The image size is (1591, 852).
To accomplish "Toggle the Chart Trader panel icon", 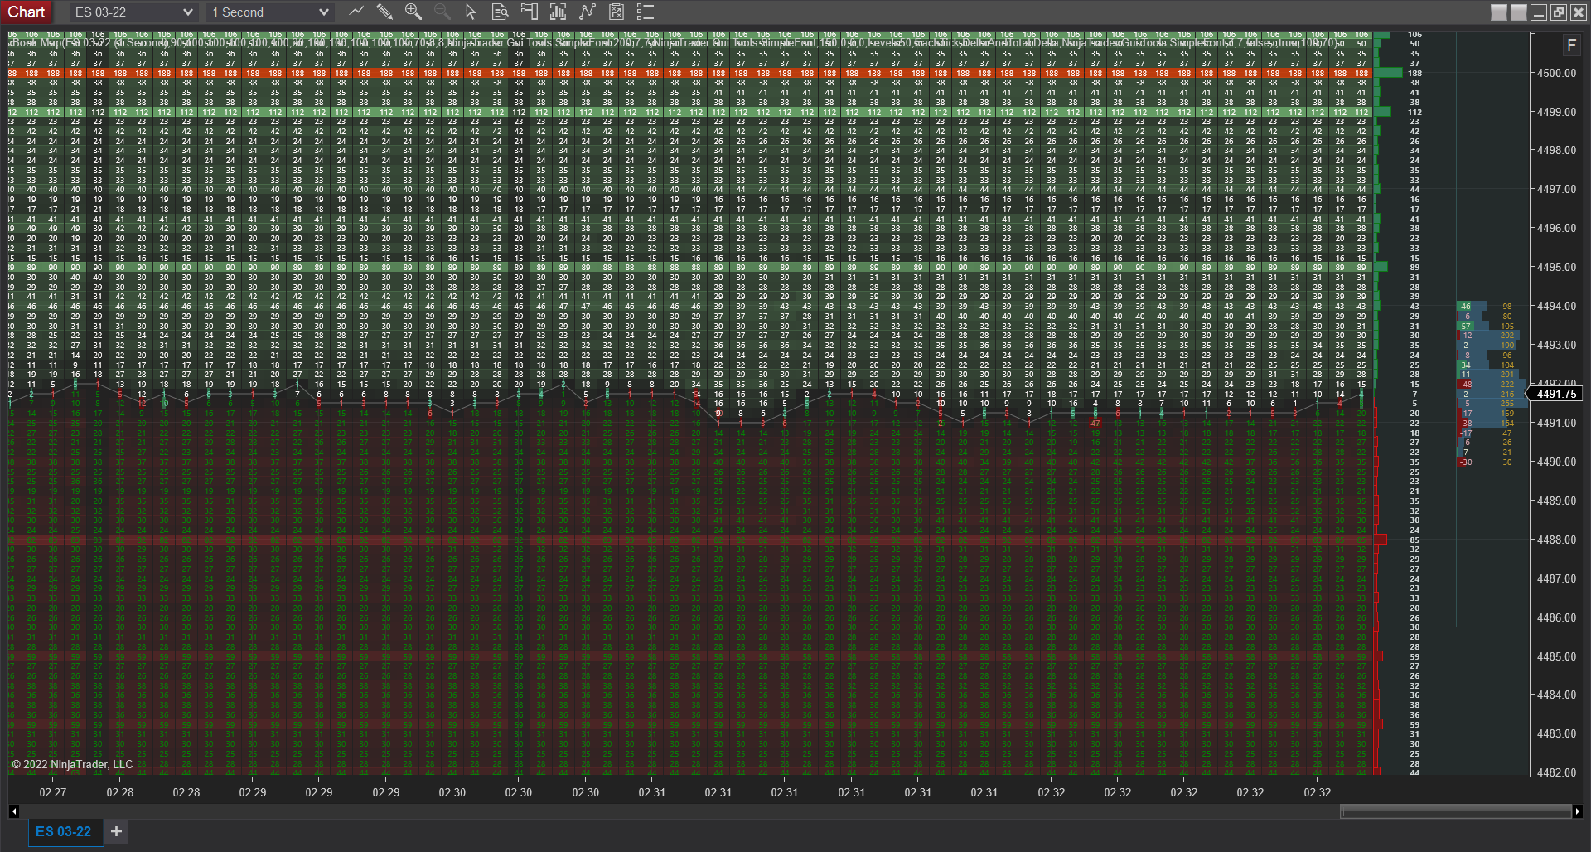I will click(x=529, y=12).
